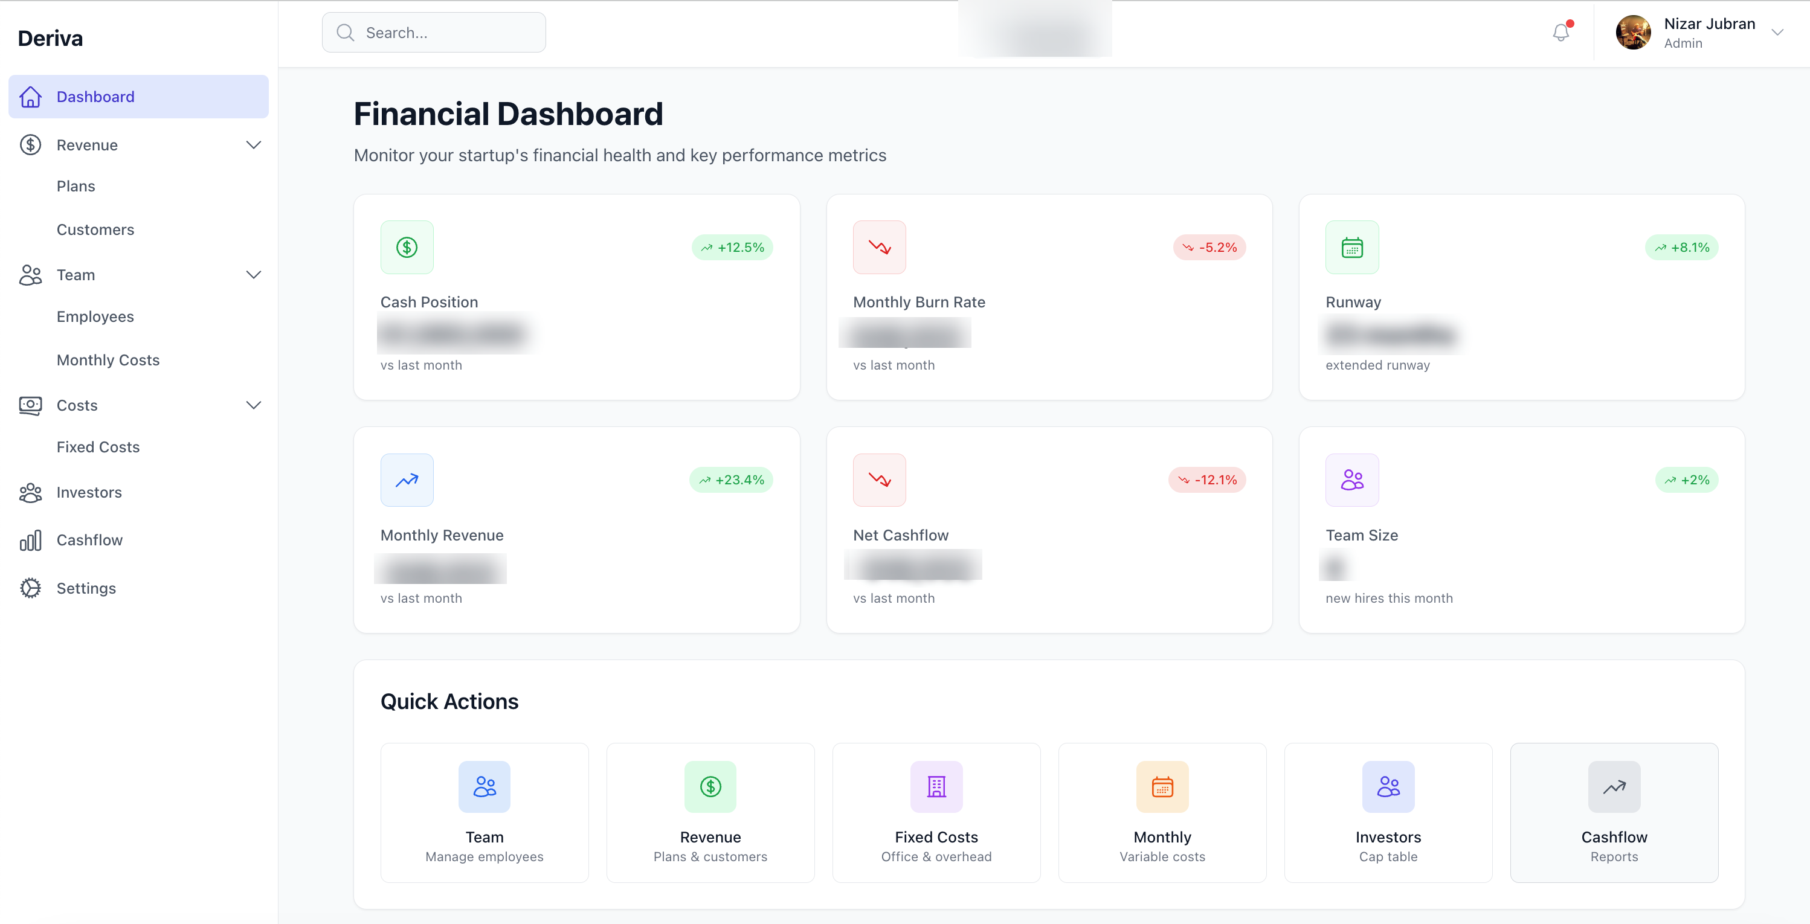Viewport: 1810px width, 924px height.
Task: Click the Team people icon in sidebar
Action: pos(30,275)
